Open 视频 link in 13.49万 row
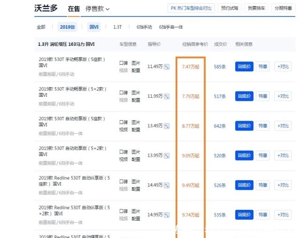301x238 pixels. pos(123,130)
